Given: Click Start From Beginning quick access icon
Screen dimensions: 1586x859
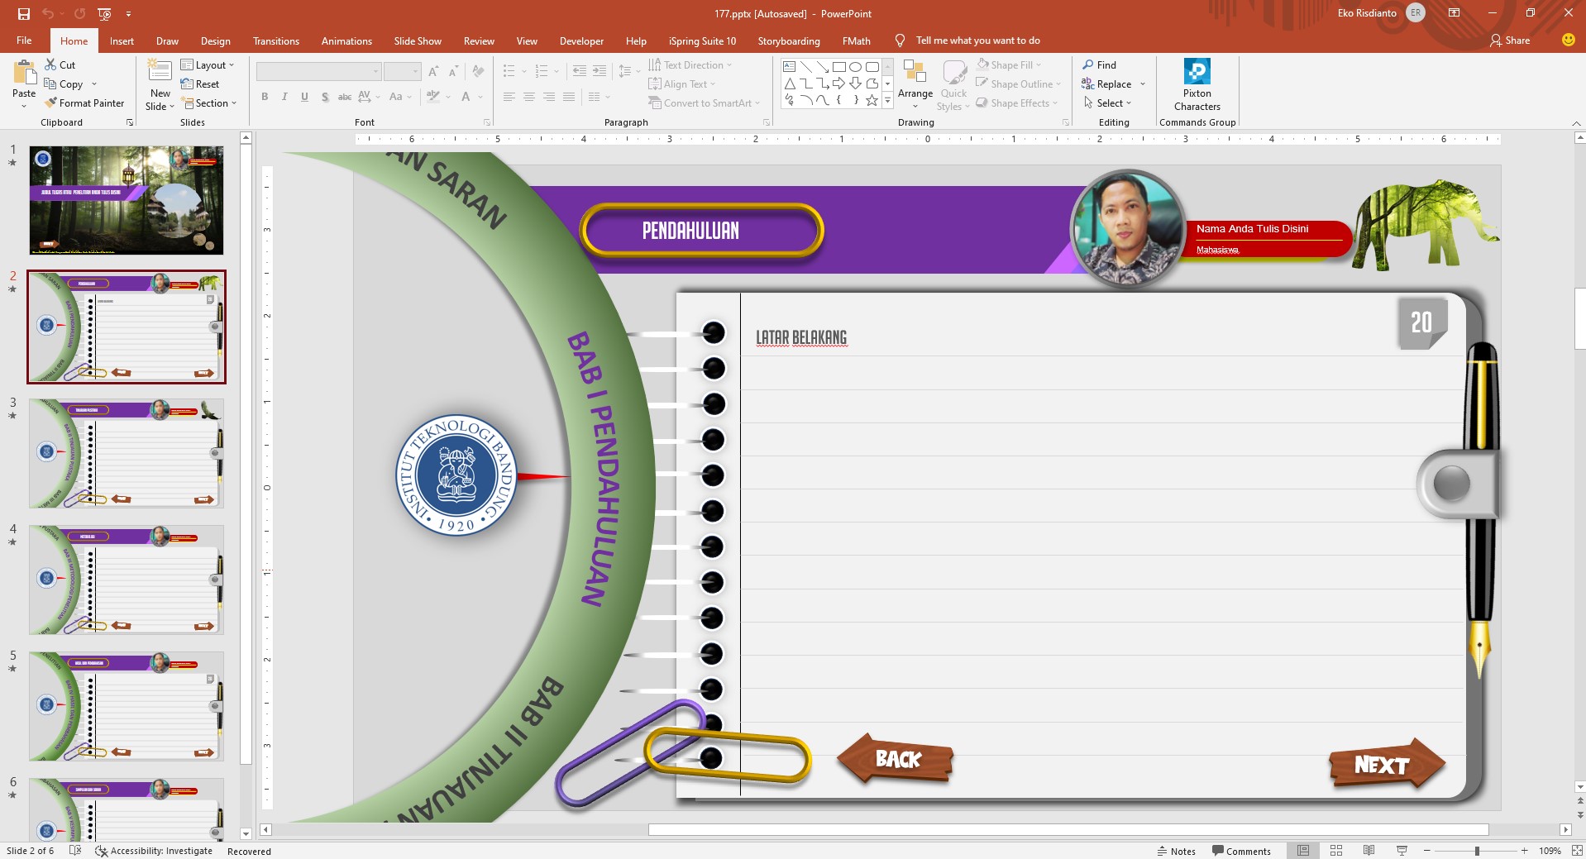Looking at the screenshot, I should pos(104,14).
